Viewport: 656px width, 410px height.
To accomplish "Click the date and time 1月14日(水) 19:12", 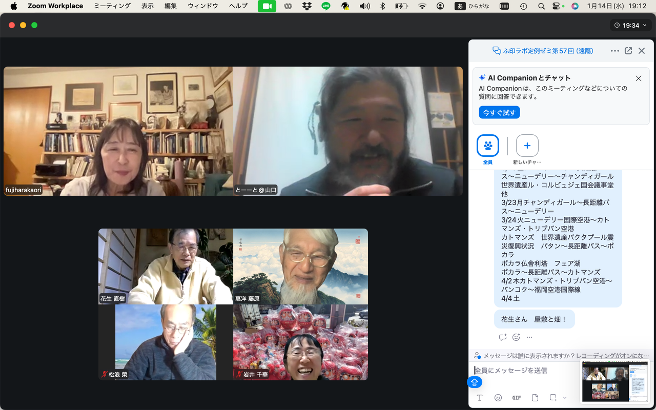I will [x=617, y=6].
